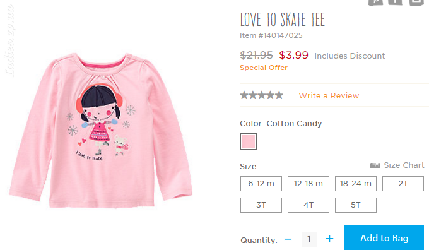Open the ruler icon for Size Chart

[375, 165]
